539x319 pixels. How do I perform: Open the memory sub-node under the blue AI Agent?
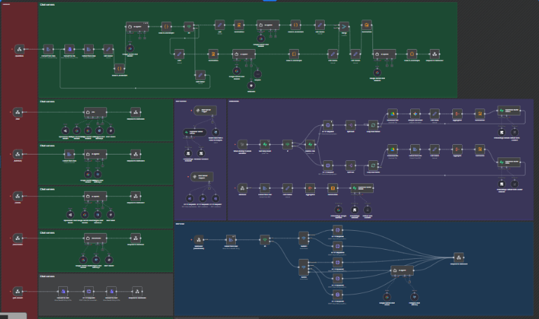coord(414,297)
